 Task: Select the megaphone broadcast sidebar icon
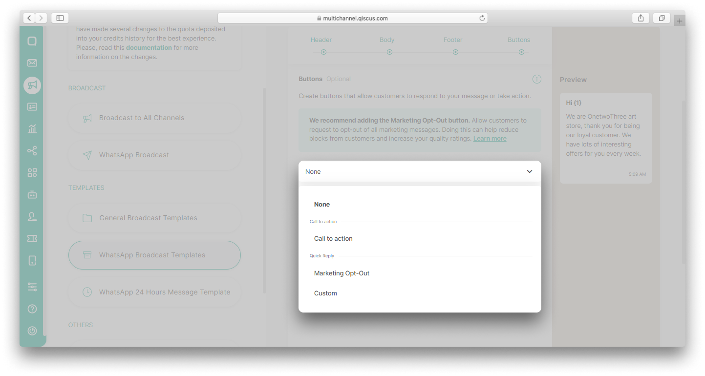[32, 85]
